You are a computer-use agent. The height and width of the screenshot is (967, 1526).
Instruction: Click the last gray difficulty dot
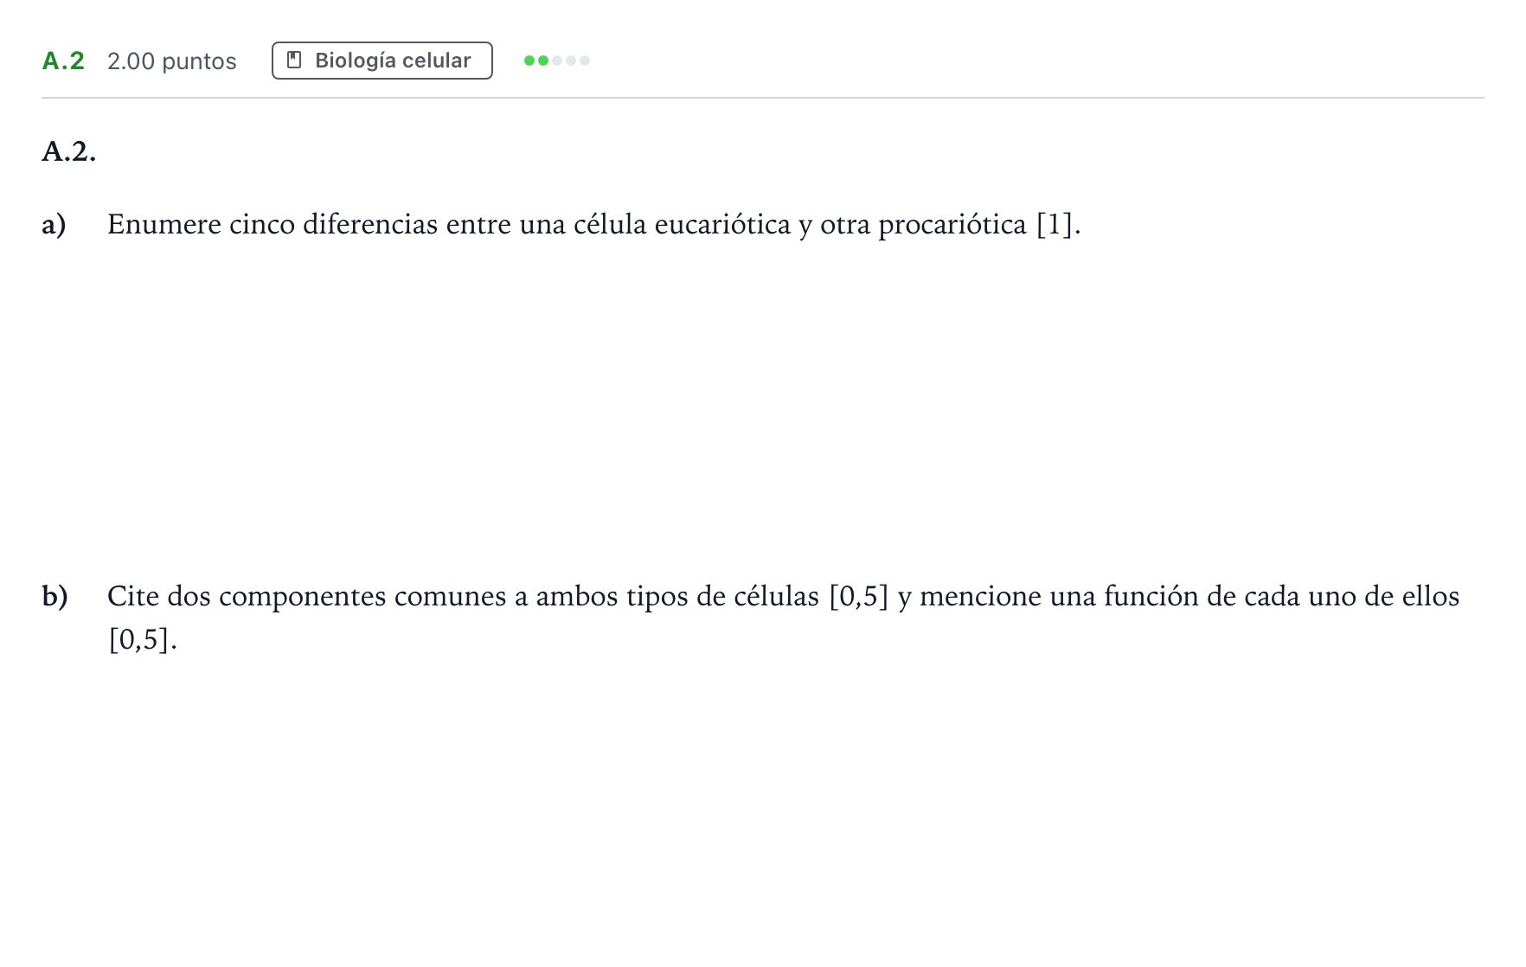pyautogui.click(x=585, y=61)
